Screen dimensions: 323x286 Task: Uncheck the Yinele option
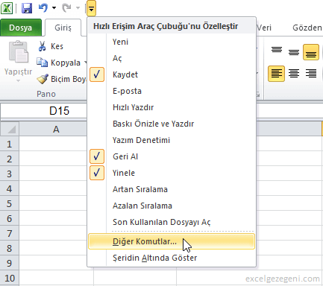[x=172, y=173]
